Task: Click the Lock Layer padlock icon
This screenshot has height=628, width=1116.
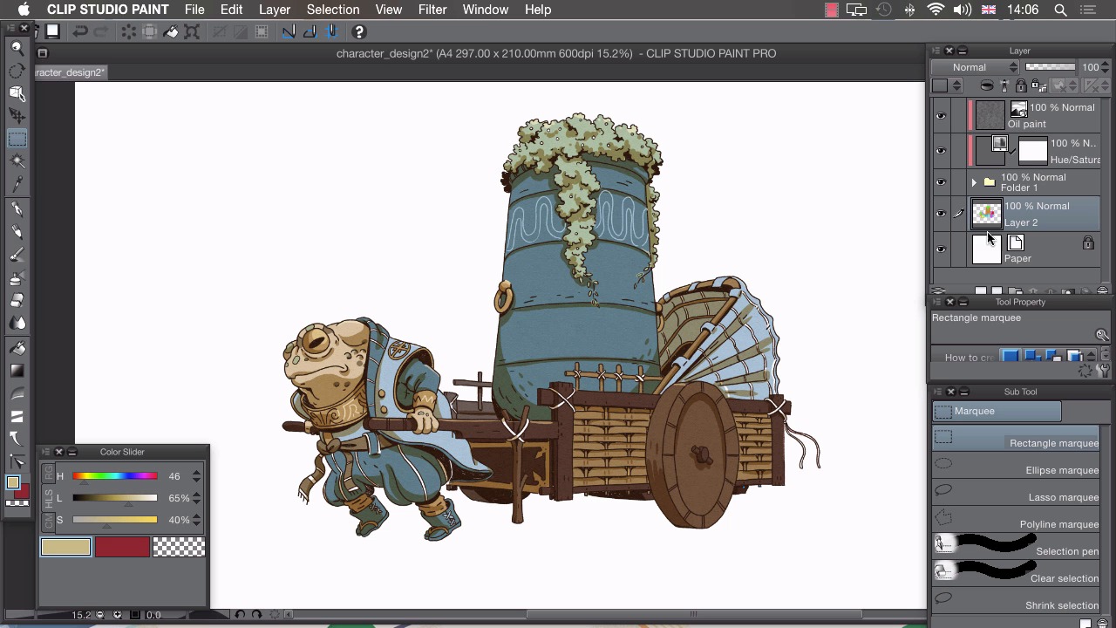Action: 1021,85
